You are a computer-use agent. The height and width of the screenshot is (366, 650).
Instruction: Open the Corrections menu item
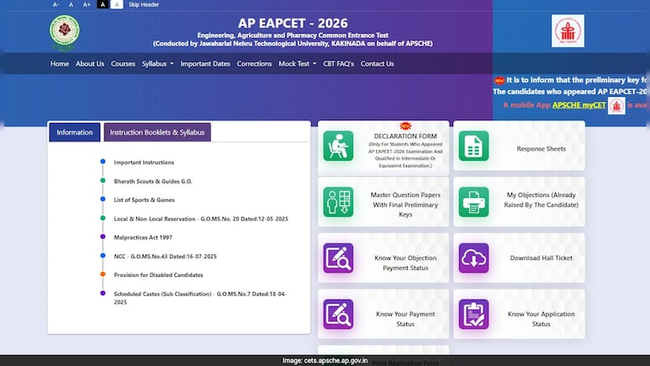[x=254, y=63]
